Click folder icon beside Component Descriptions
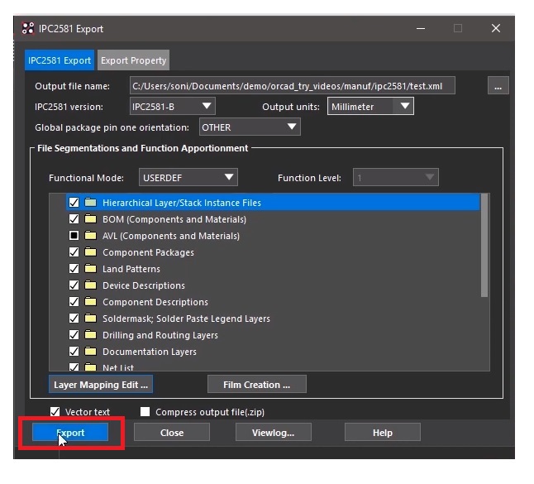The width and height of the screenshot is (534, 484). (91, 302)
